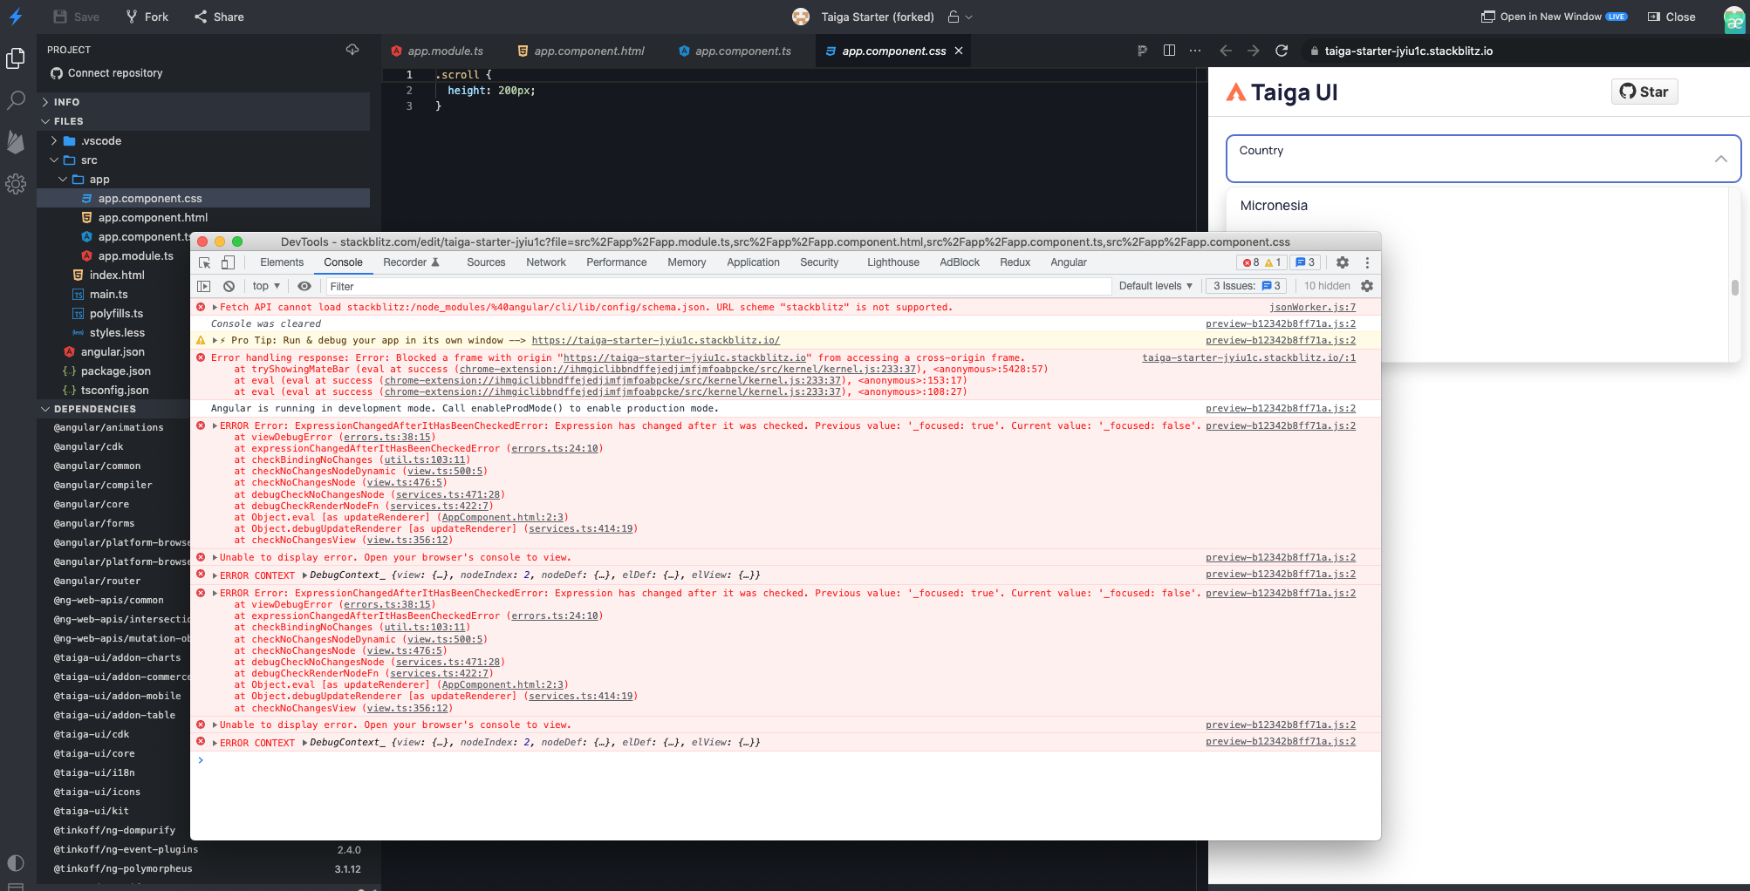Open the top frame context dropdown
Screen dimensions: 1750x891
pos(265,286)
